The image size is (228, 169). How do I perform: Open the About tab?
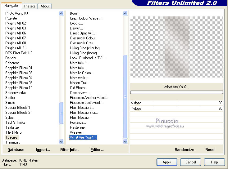pyautogui.click(x=45, y=6)
